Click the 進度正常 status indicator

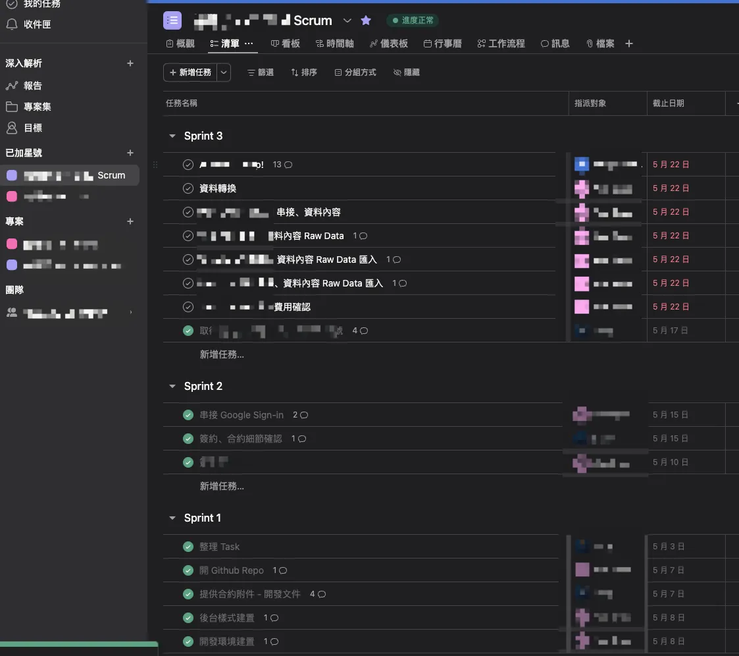click(413, 20)
